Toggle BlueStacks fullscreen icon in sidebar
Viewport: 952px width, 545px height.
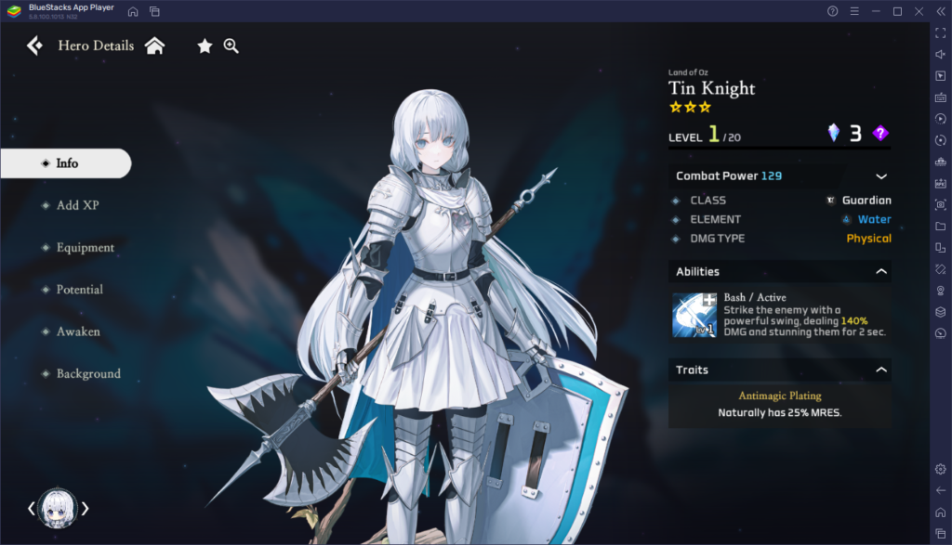(940, 32)
